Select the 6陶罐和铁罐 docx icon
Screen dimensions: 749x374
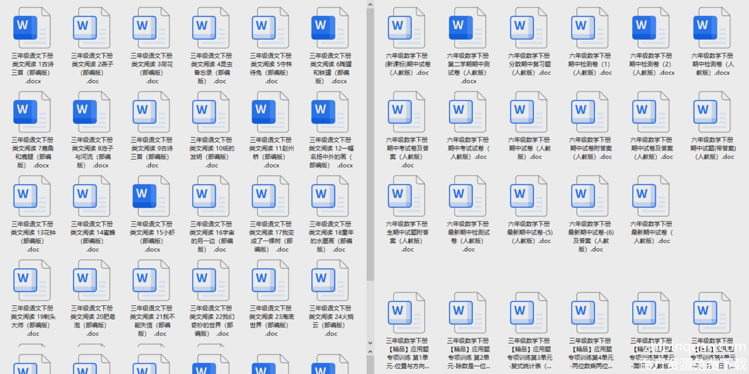point(330,28)
